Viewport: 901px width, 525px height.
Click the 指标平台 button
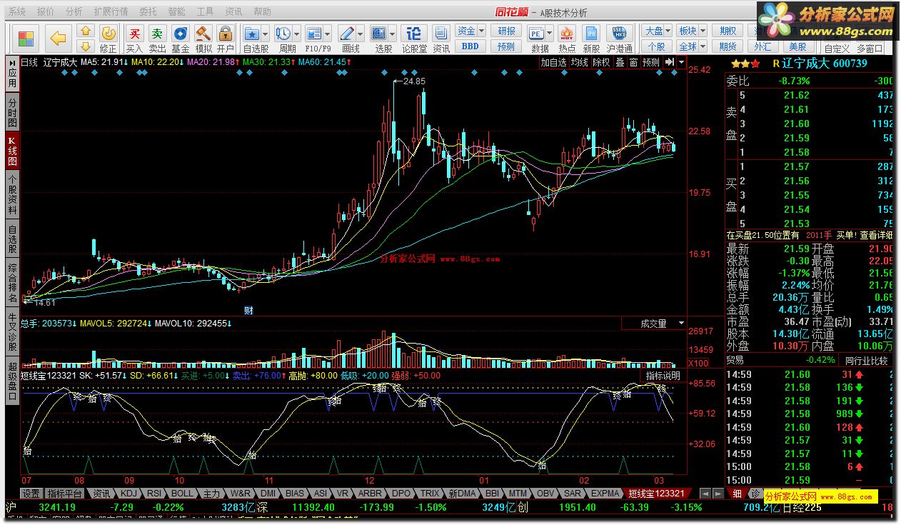[66, 494]
